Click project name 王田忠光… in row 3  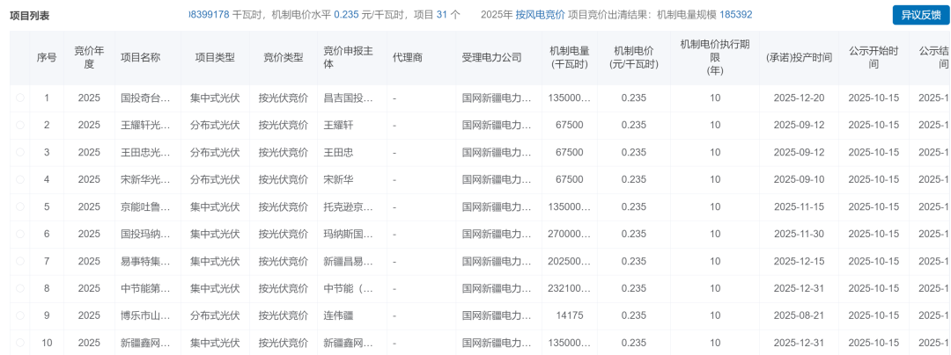tap(145, 152)
